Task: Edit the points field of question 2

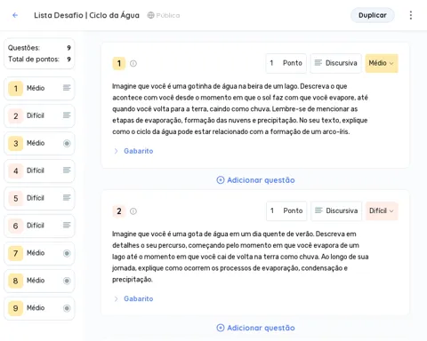Action: pos(286,210)
